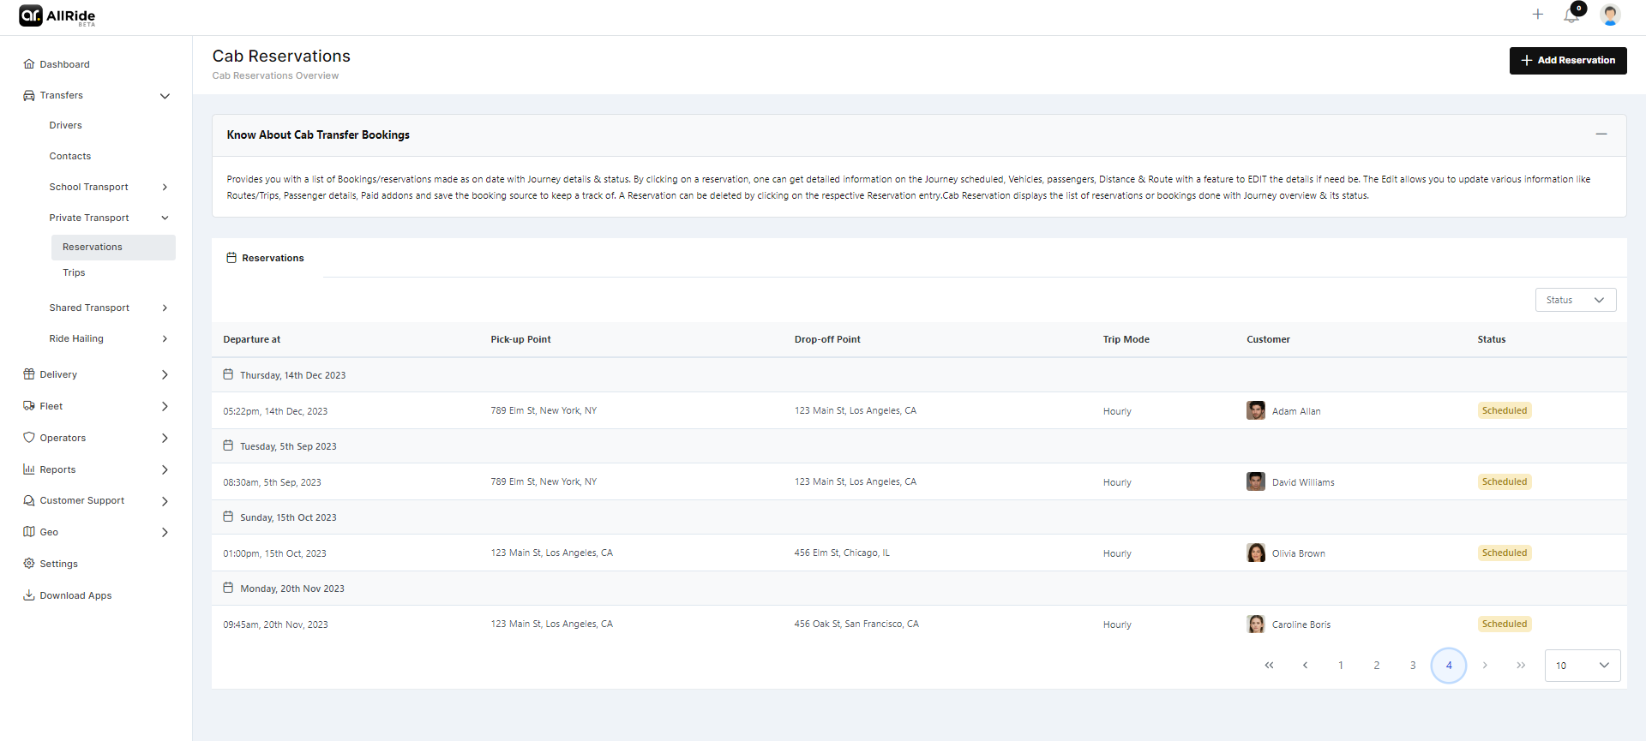
Task: Click Adam Allan's customer avatar
Action: 1256,411
